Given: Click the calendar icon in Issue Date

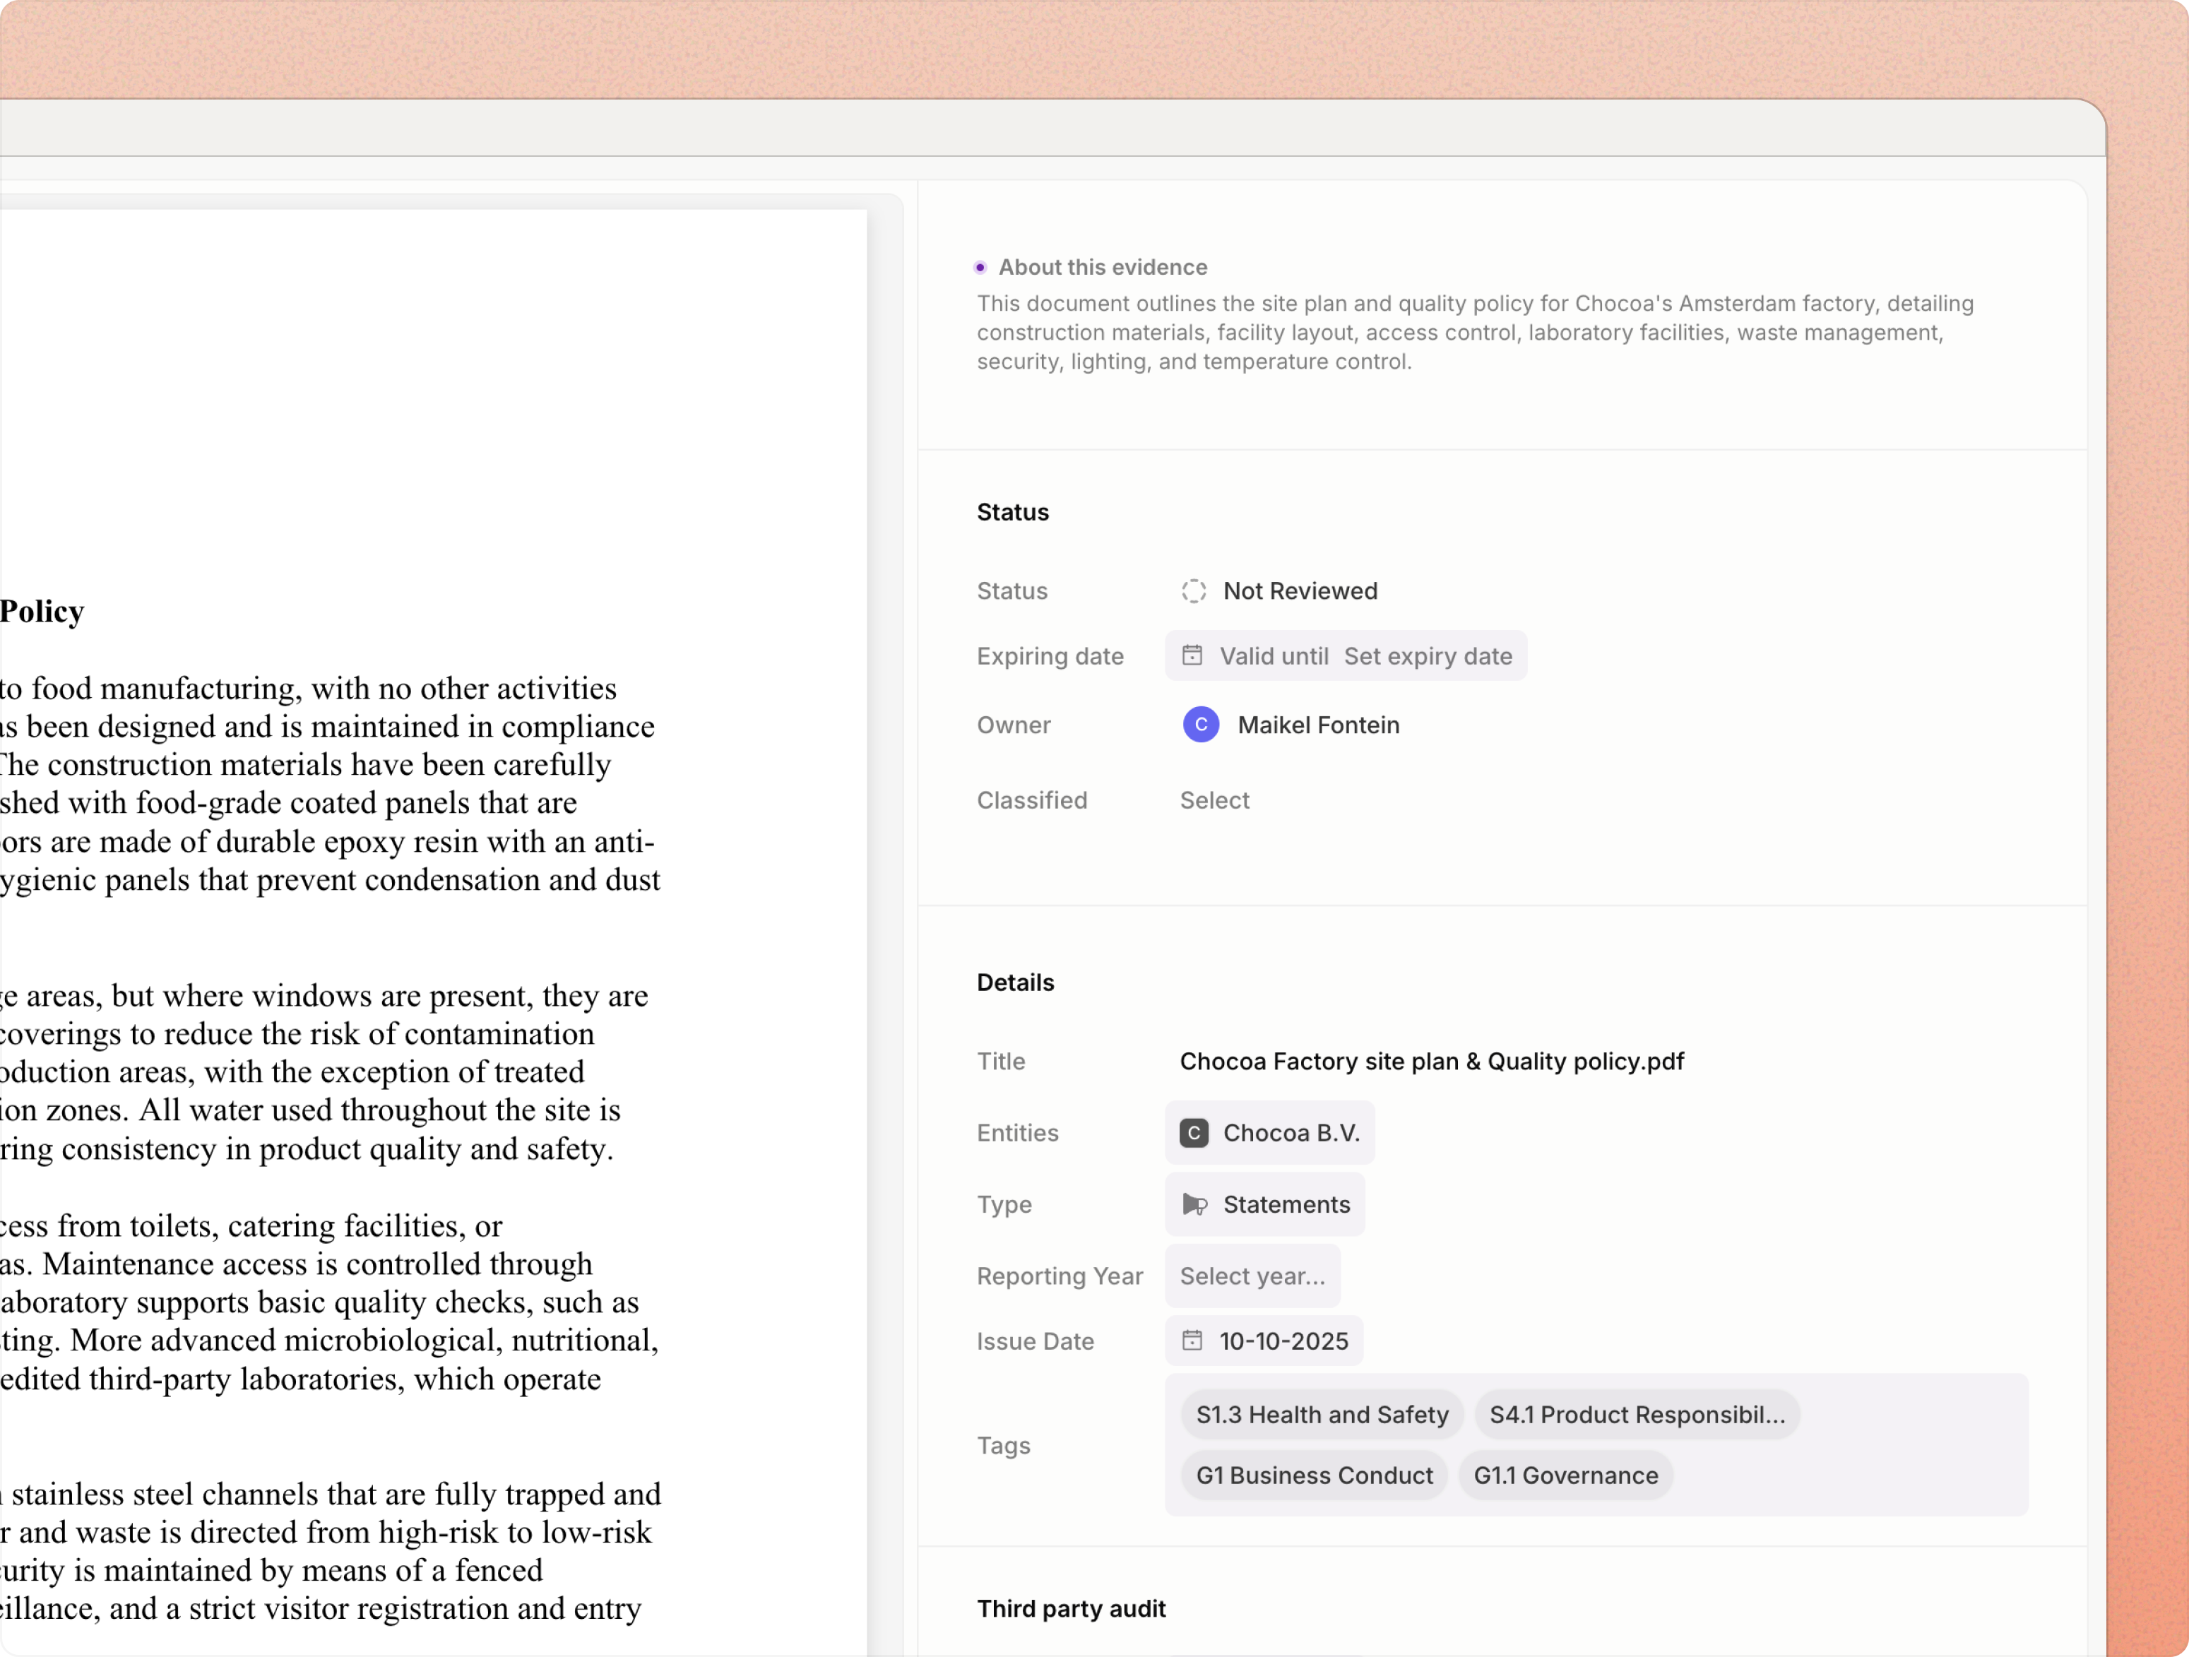Looking at the screenshot, I should pos(1192,1341).
